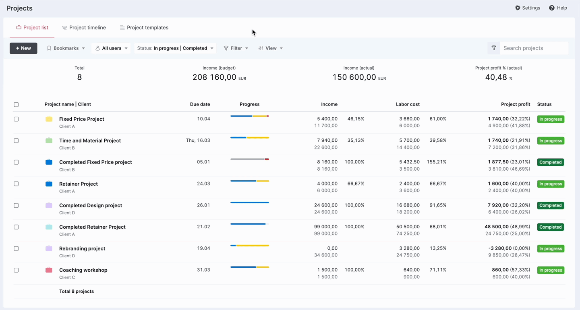The image size is (580, 310).
Task: Check the Time and Material Project checkbox
Action: point(16,141)
